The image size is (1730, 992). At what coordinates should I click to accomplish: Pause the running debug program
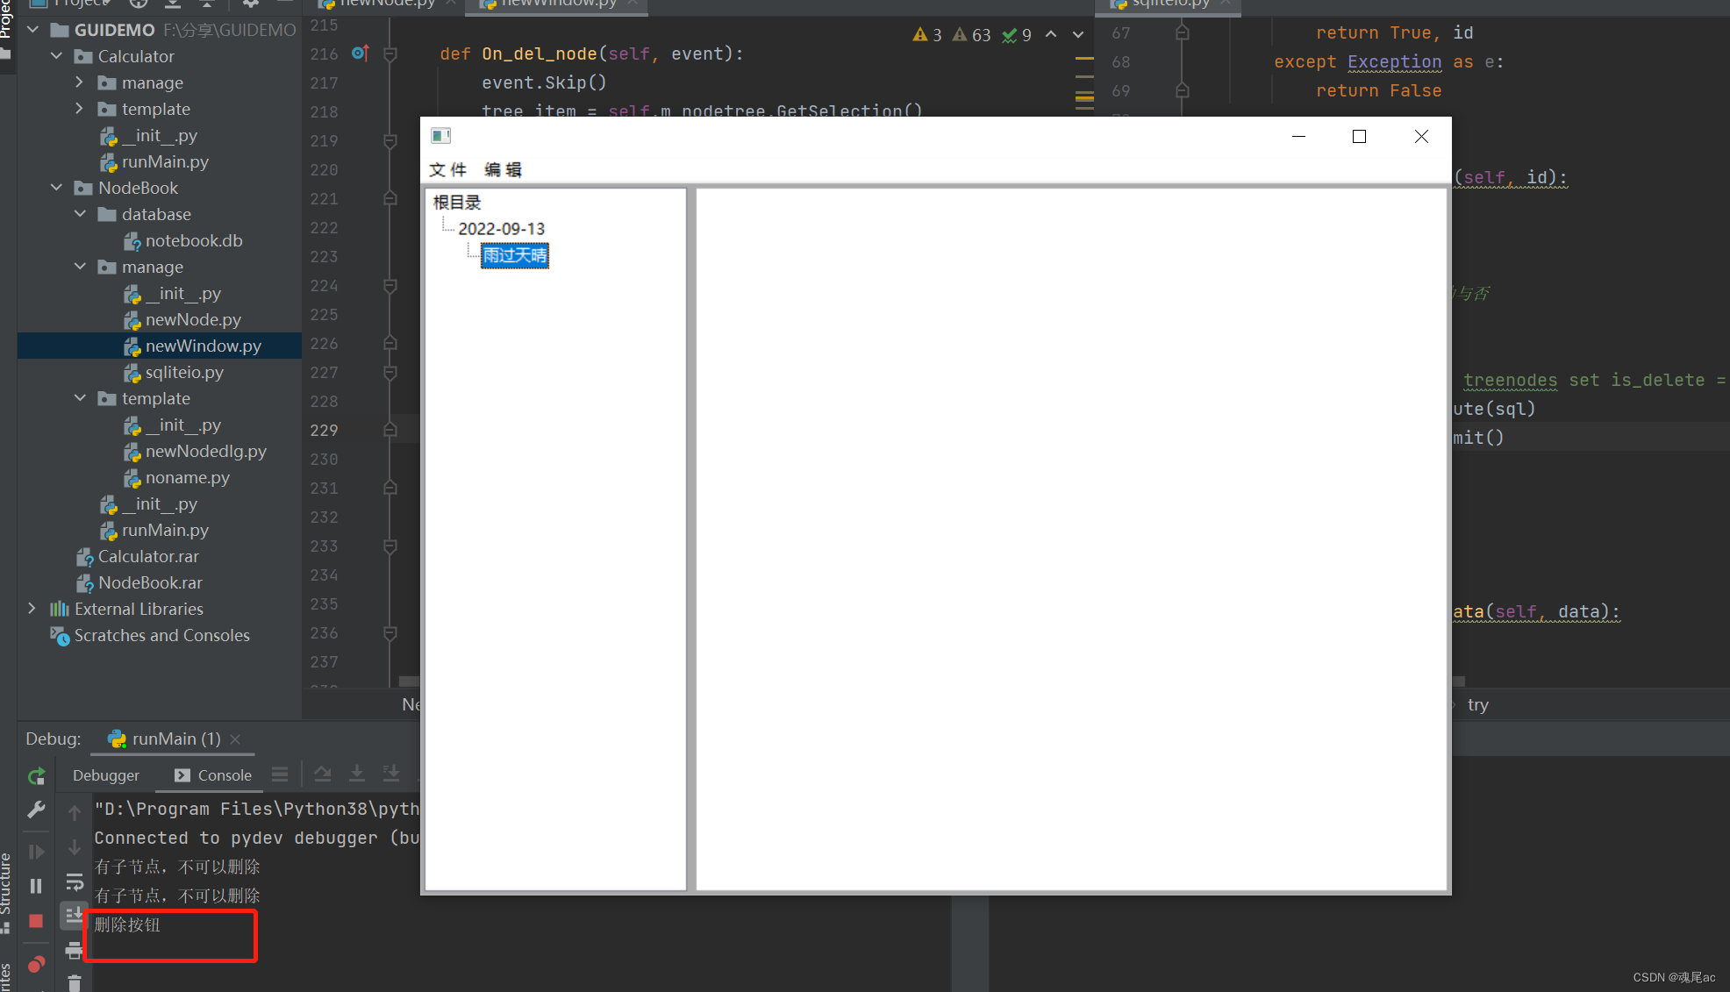point(36,886)
